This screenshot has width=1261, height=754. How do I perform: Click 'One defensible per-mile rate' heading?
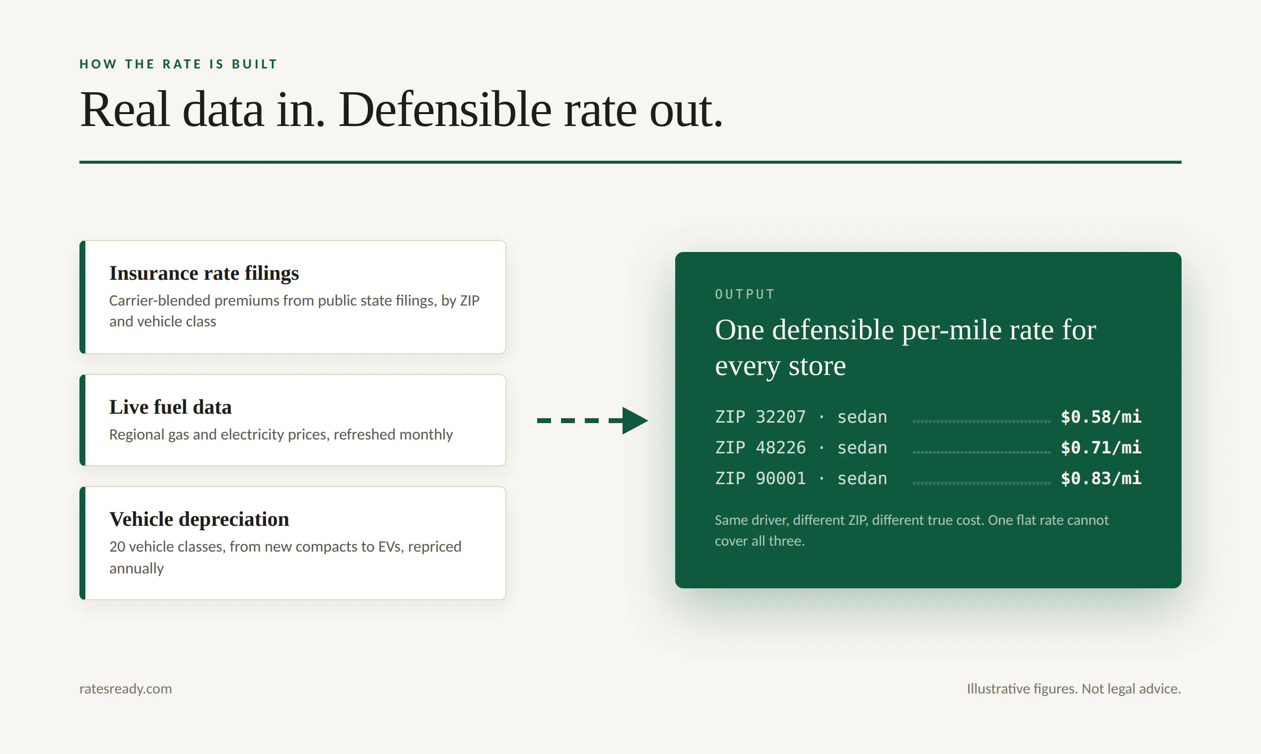click(x=905, y=348)
